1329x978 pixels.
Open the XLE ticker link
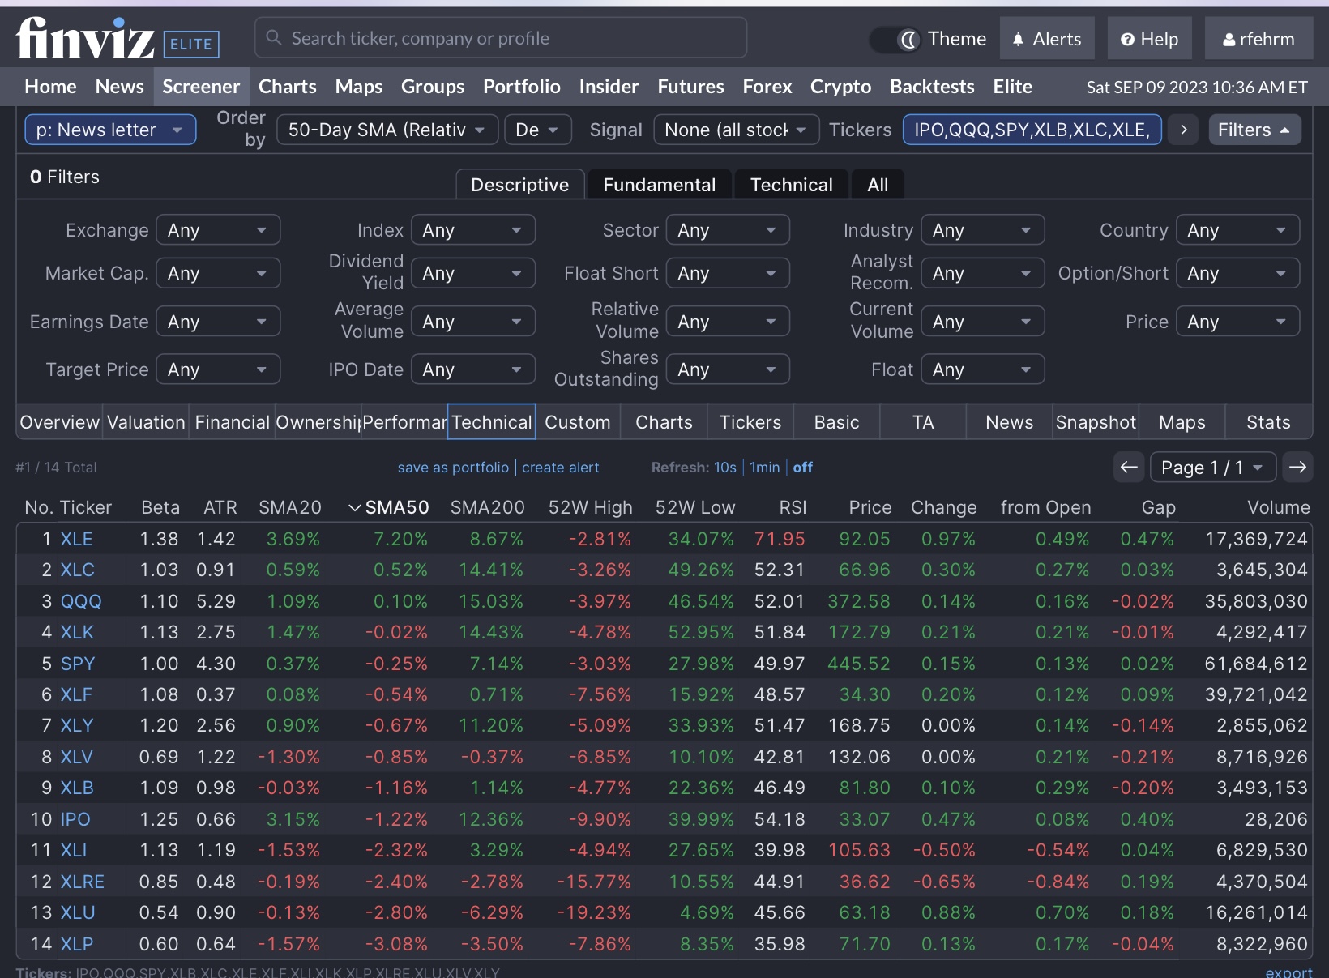click(x=77, y=539)
